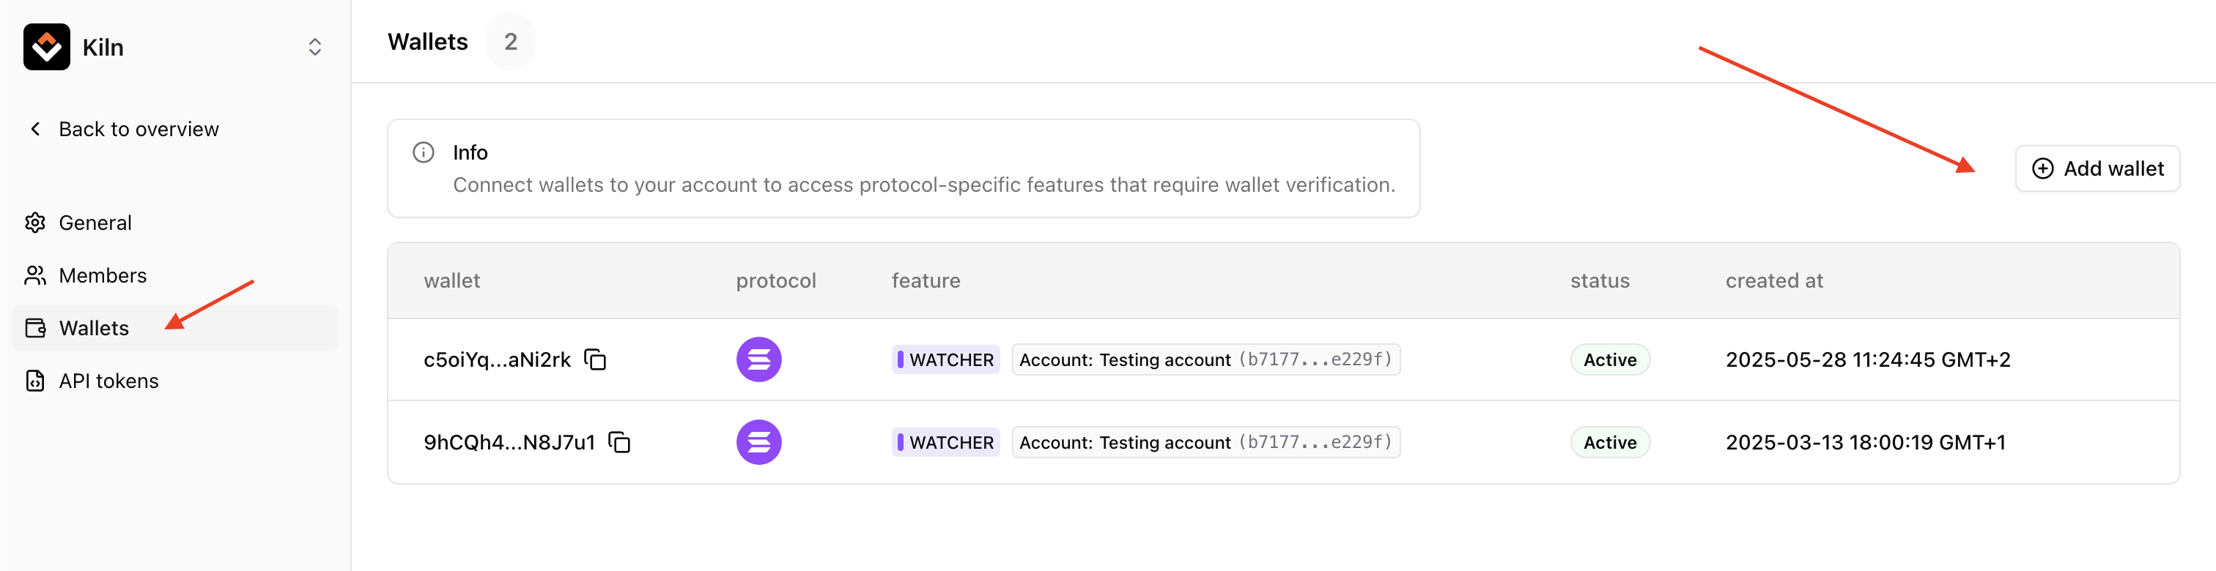Click the second row's Testing account badge
The height and width of the screenshot is (571, 2216).
[1205, 442]
